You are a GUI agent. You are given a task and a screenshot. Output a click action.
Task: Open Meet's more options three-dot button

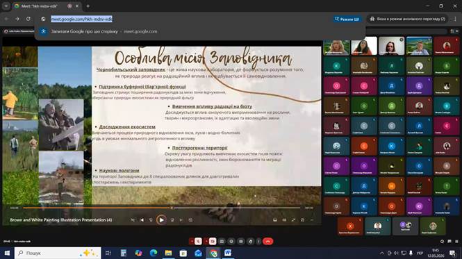pos(258,242)
